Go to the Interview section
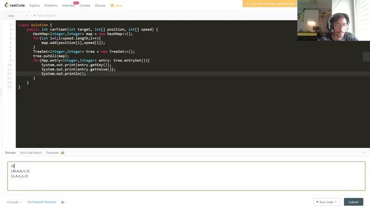This screenshot has height=208, width=370. 68,5
